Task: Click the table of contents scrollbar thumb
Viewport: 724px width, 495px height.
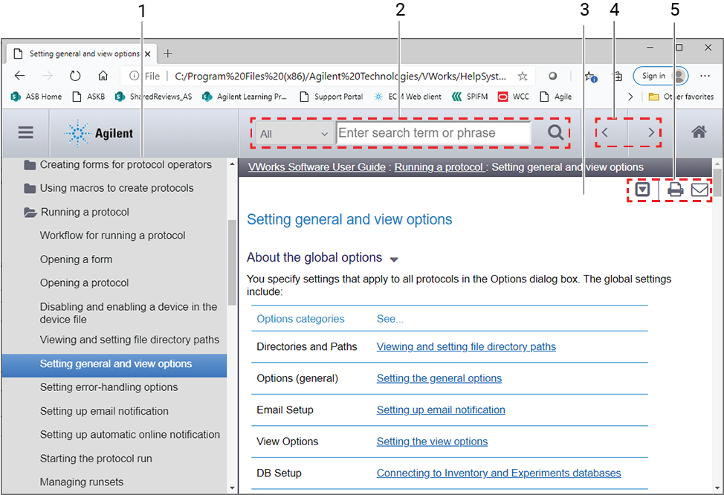Action: 232,262
